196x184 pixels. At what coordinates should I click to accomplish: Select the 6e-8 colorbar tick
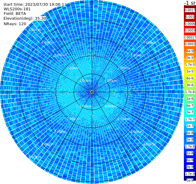(190, 133)
